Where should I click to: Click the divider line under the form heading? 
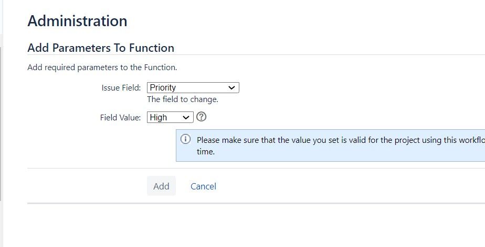coord(256,55)
